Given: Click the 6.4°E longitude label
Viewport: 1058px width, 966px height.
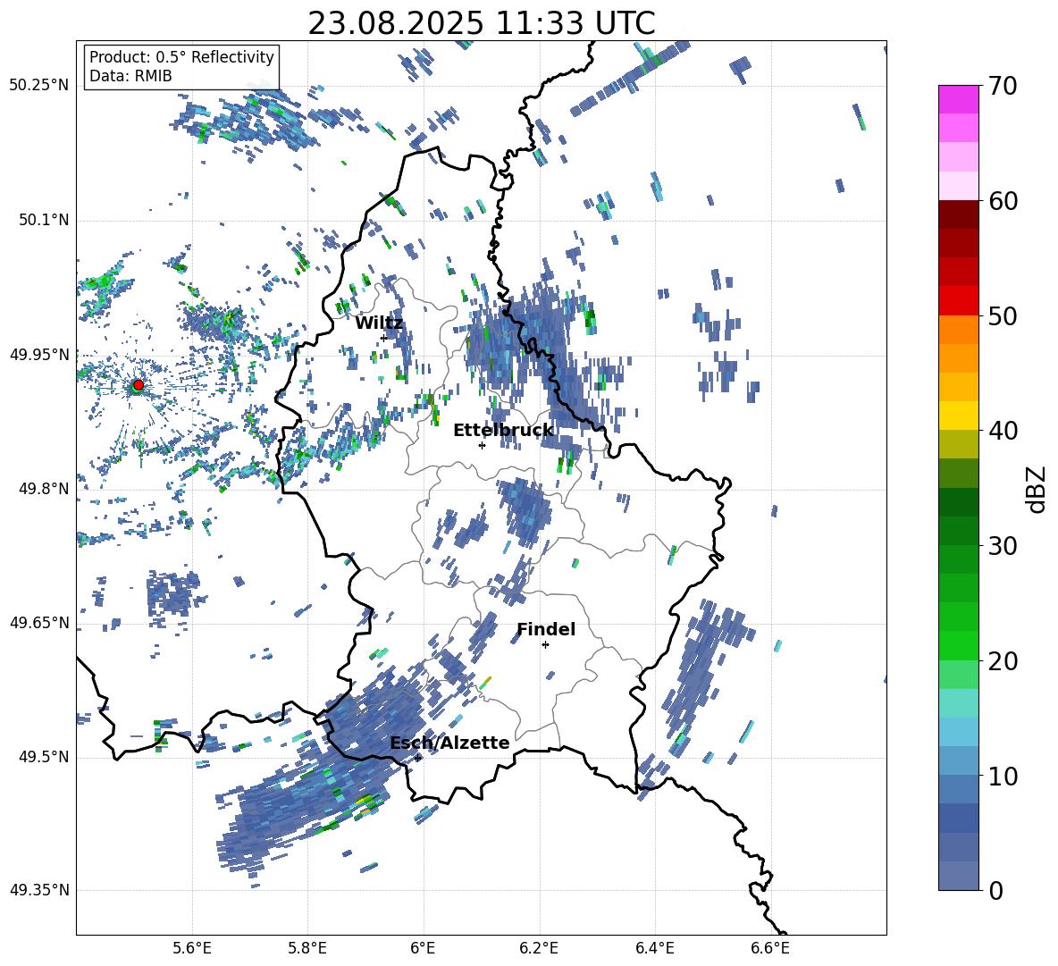Looking at the screenshot, I should tap(654, 948).
